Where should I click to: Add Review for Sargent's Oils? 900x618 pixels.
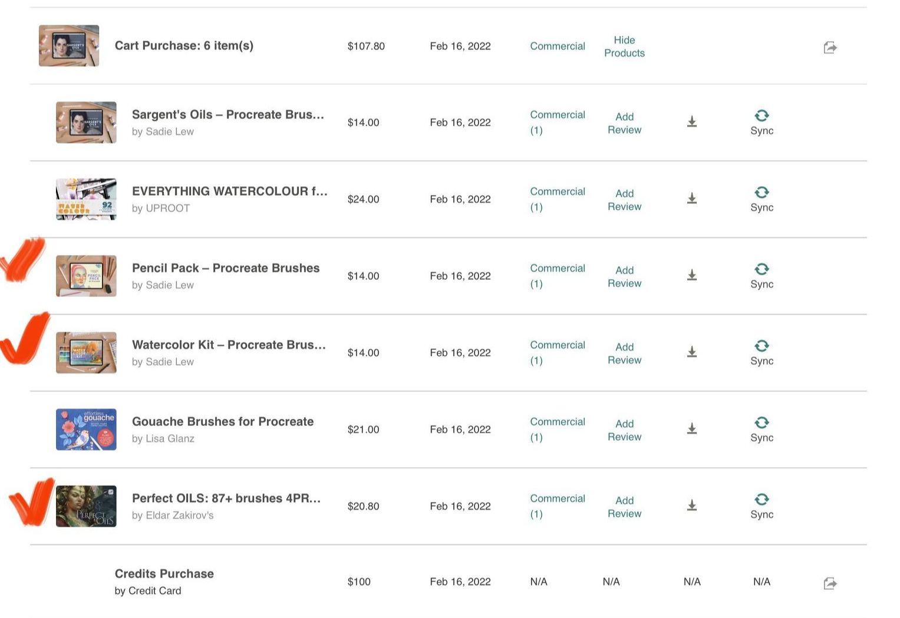tap(624, 123)
